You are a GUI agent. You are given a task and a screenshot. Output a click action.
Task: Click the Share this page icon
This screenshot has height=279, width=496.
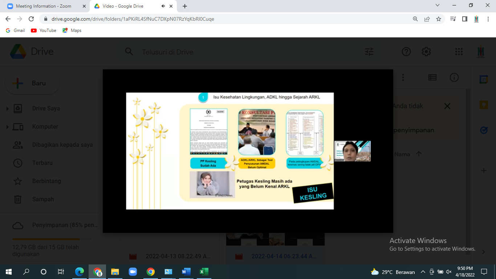(427, 19)
